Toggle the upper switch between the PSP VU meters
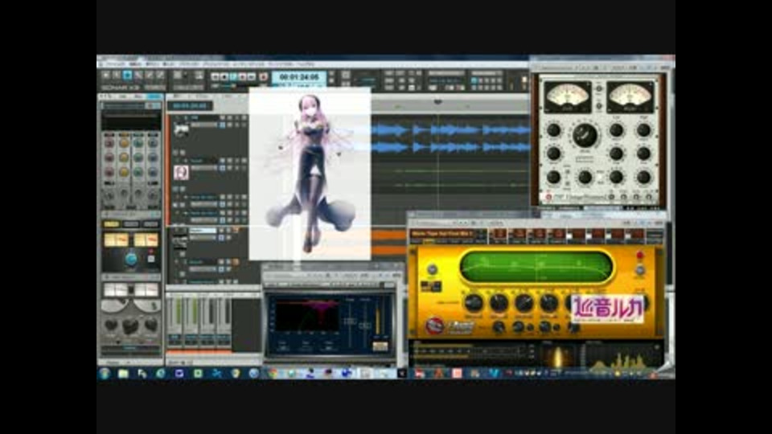Viewport: 772px width, 434px height. pos(598,89)
